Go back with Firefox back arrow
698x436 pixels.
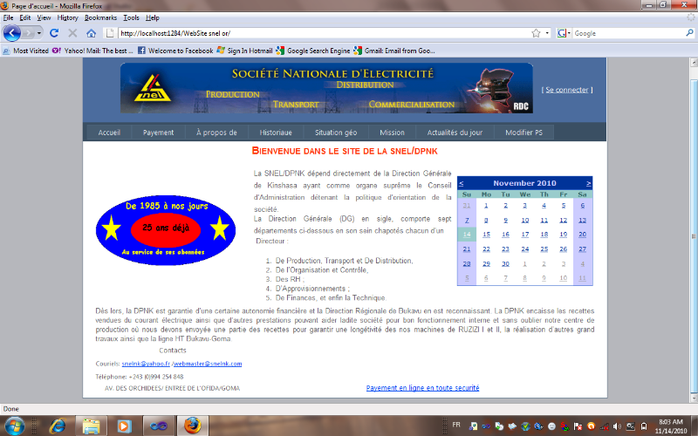pos(12,33)
